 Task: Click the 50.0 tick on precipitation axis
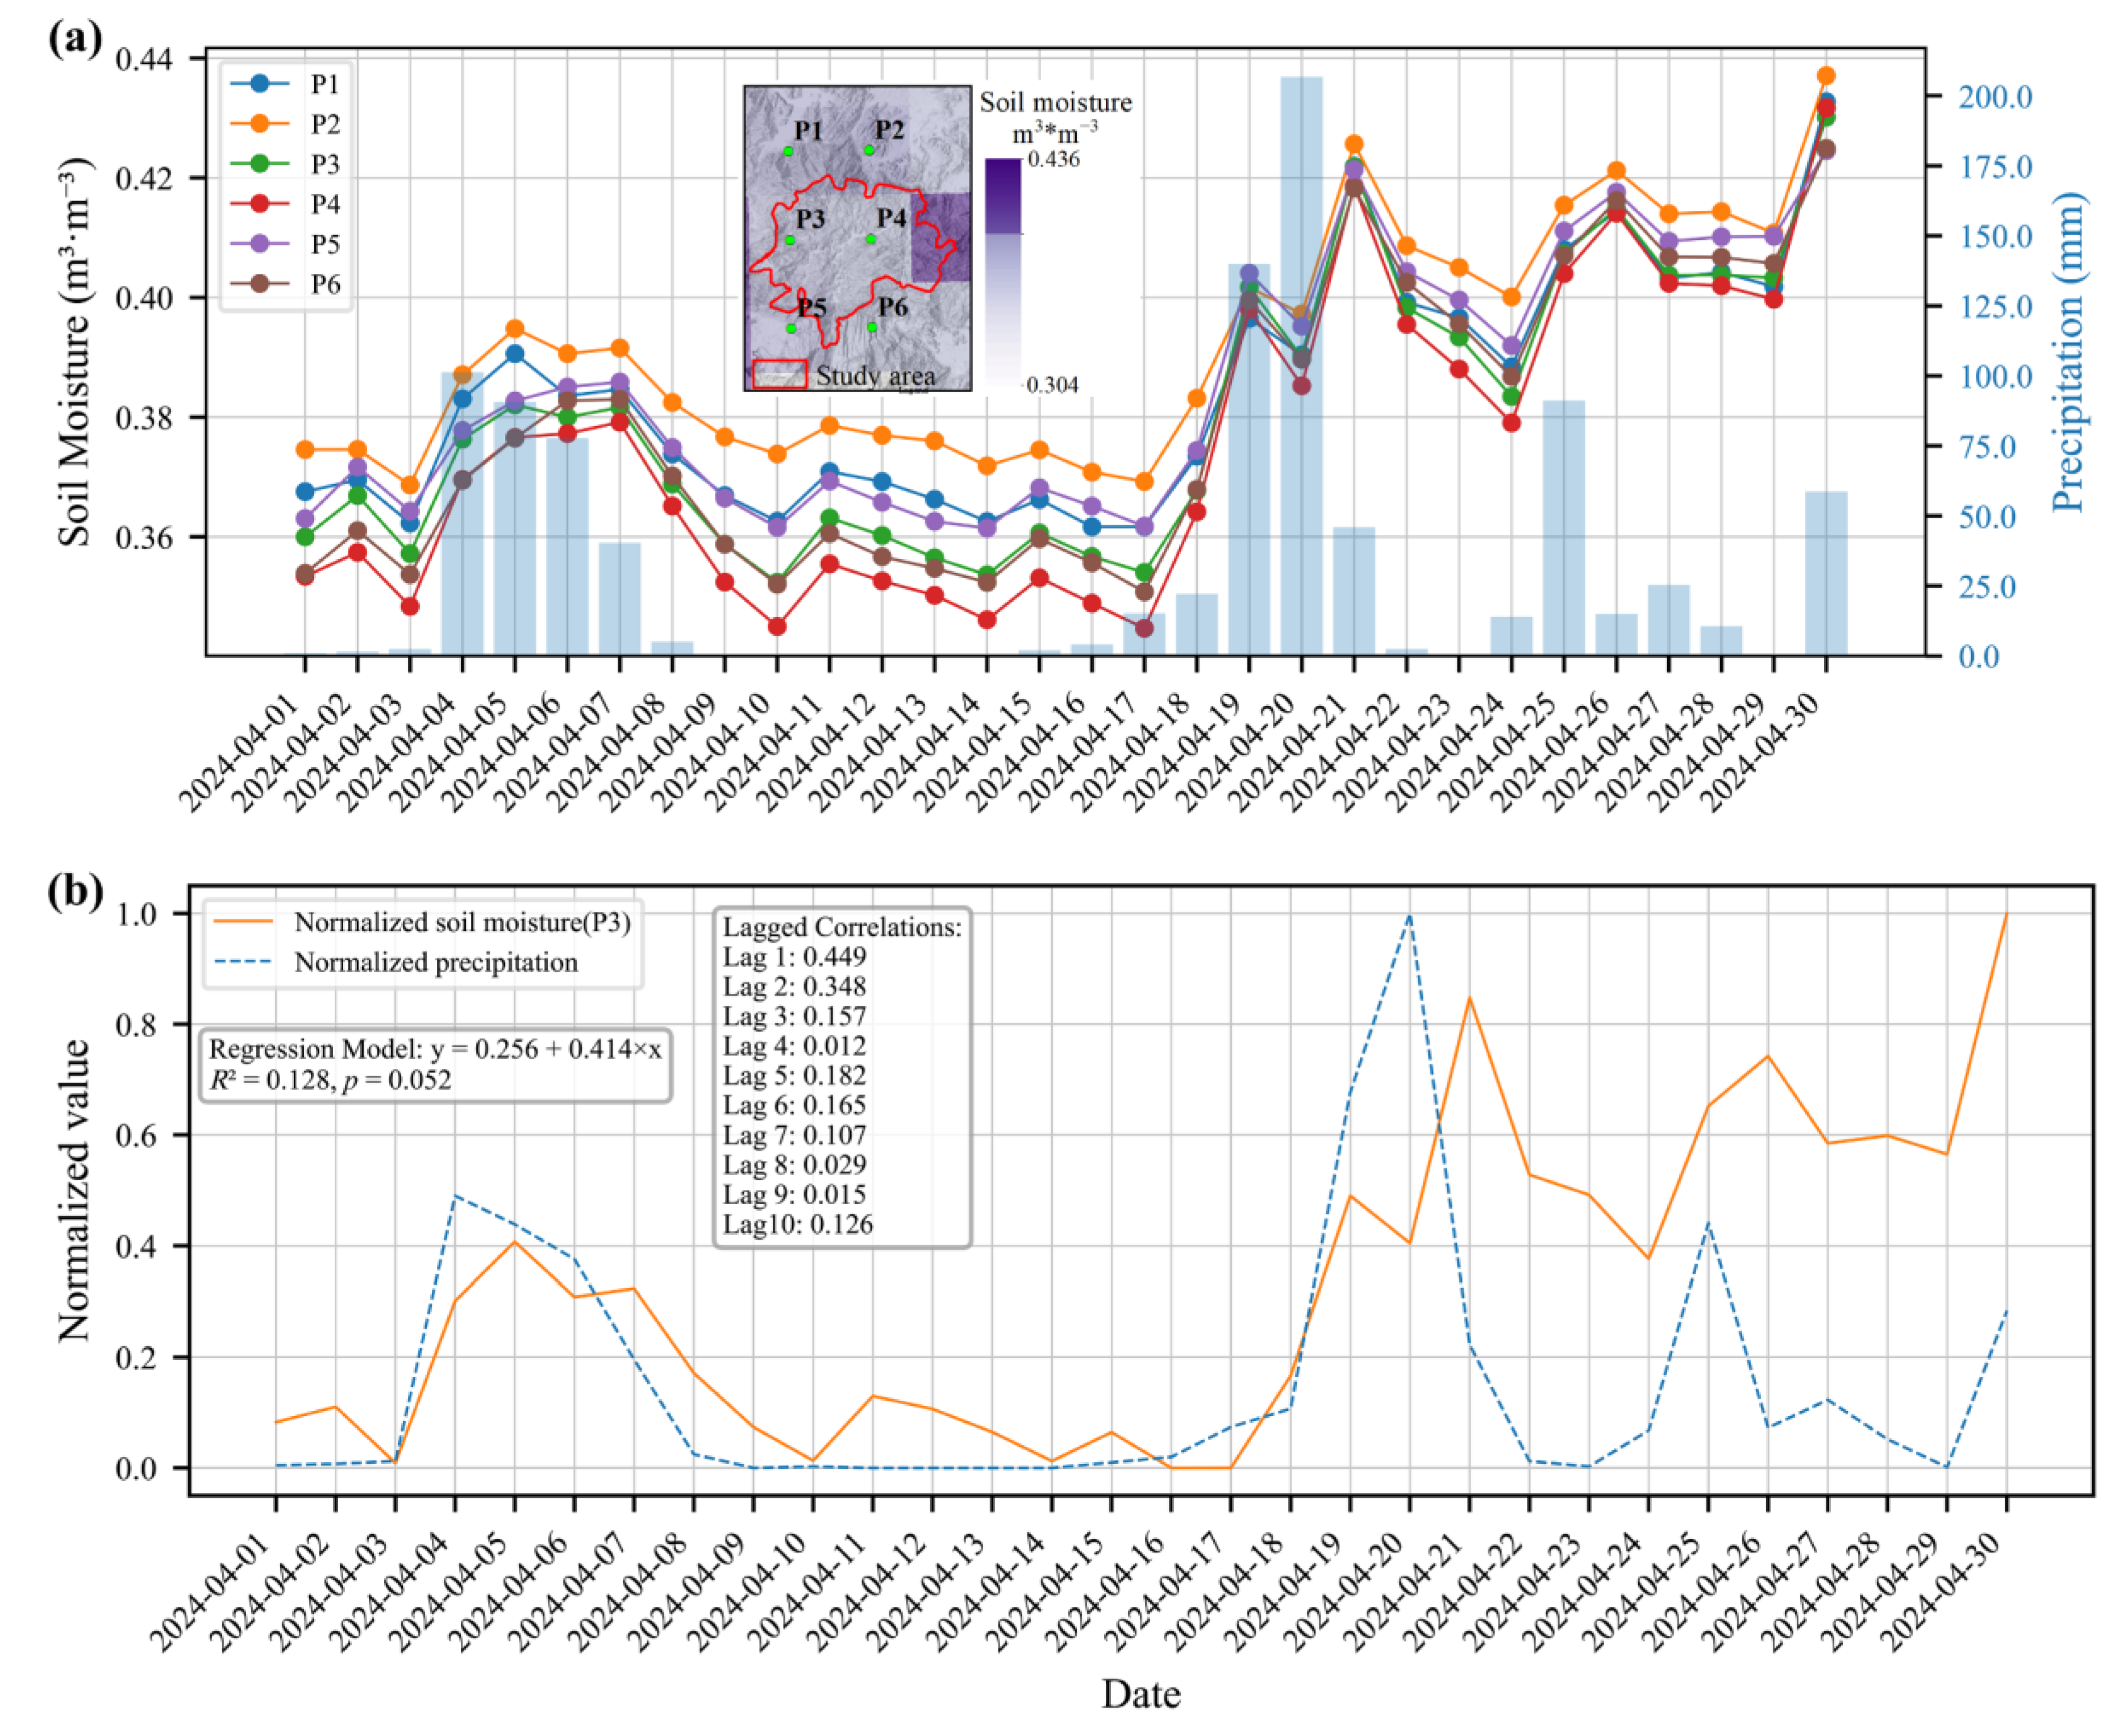pyautogui.click(x=1986, y=517)
